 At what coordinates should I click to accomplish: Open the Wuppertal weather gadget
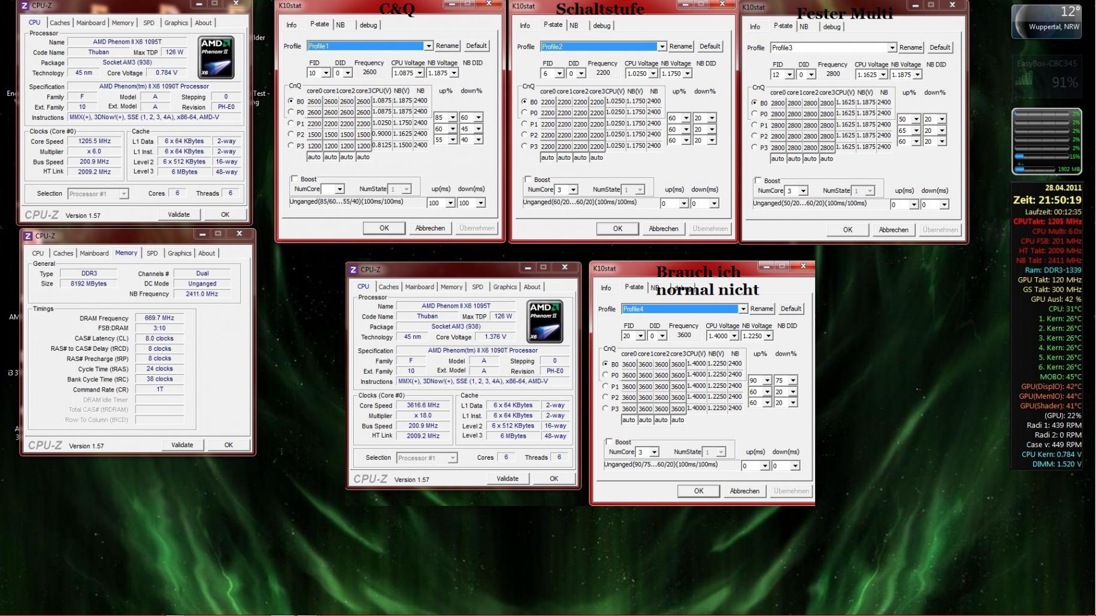coord(1047,21)
